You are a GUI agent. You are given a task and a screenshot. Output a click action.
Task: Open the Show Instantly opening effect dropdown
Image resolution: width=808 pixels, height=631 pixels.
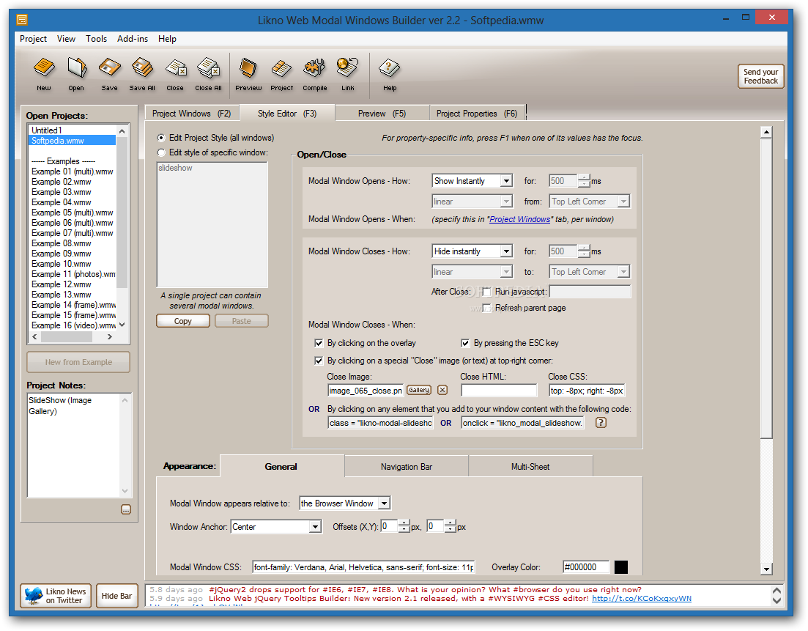[x=506, y=181]
